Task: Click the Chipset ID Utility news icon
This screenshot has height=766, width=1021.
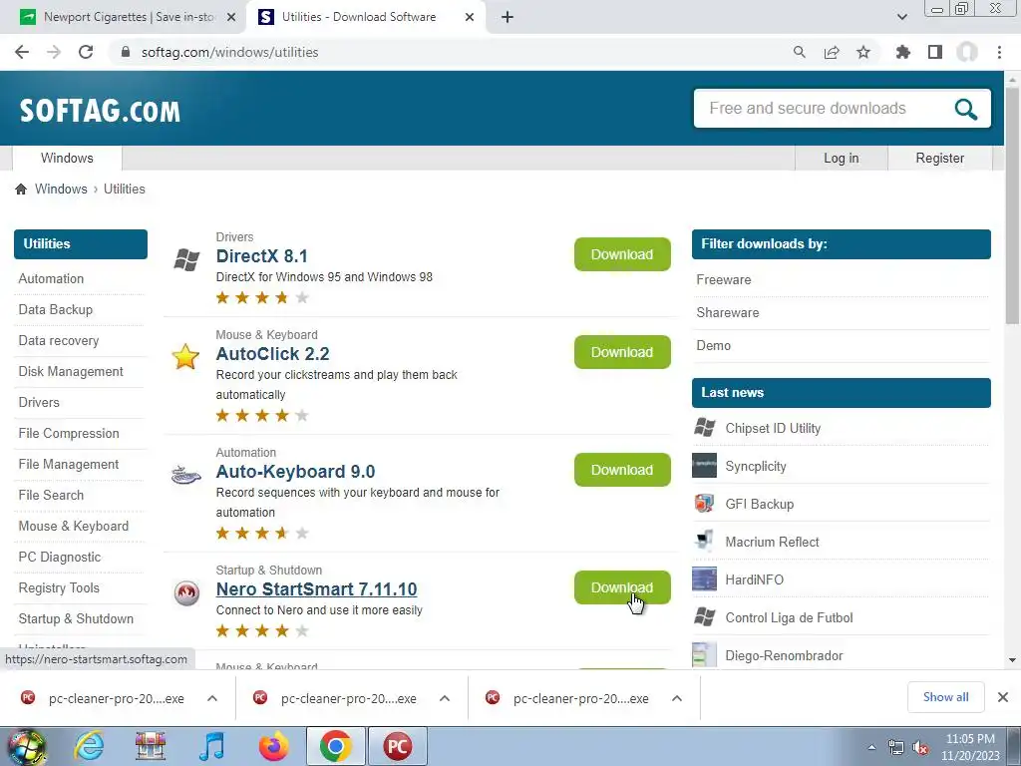Action: (x=705, y=428)
